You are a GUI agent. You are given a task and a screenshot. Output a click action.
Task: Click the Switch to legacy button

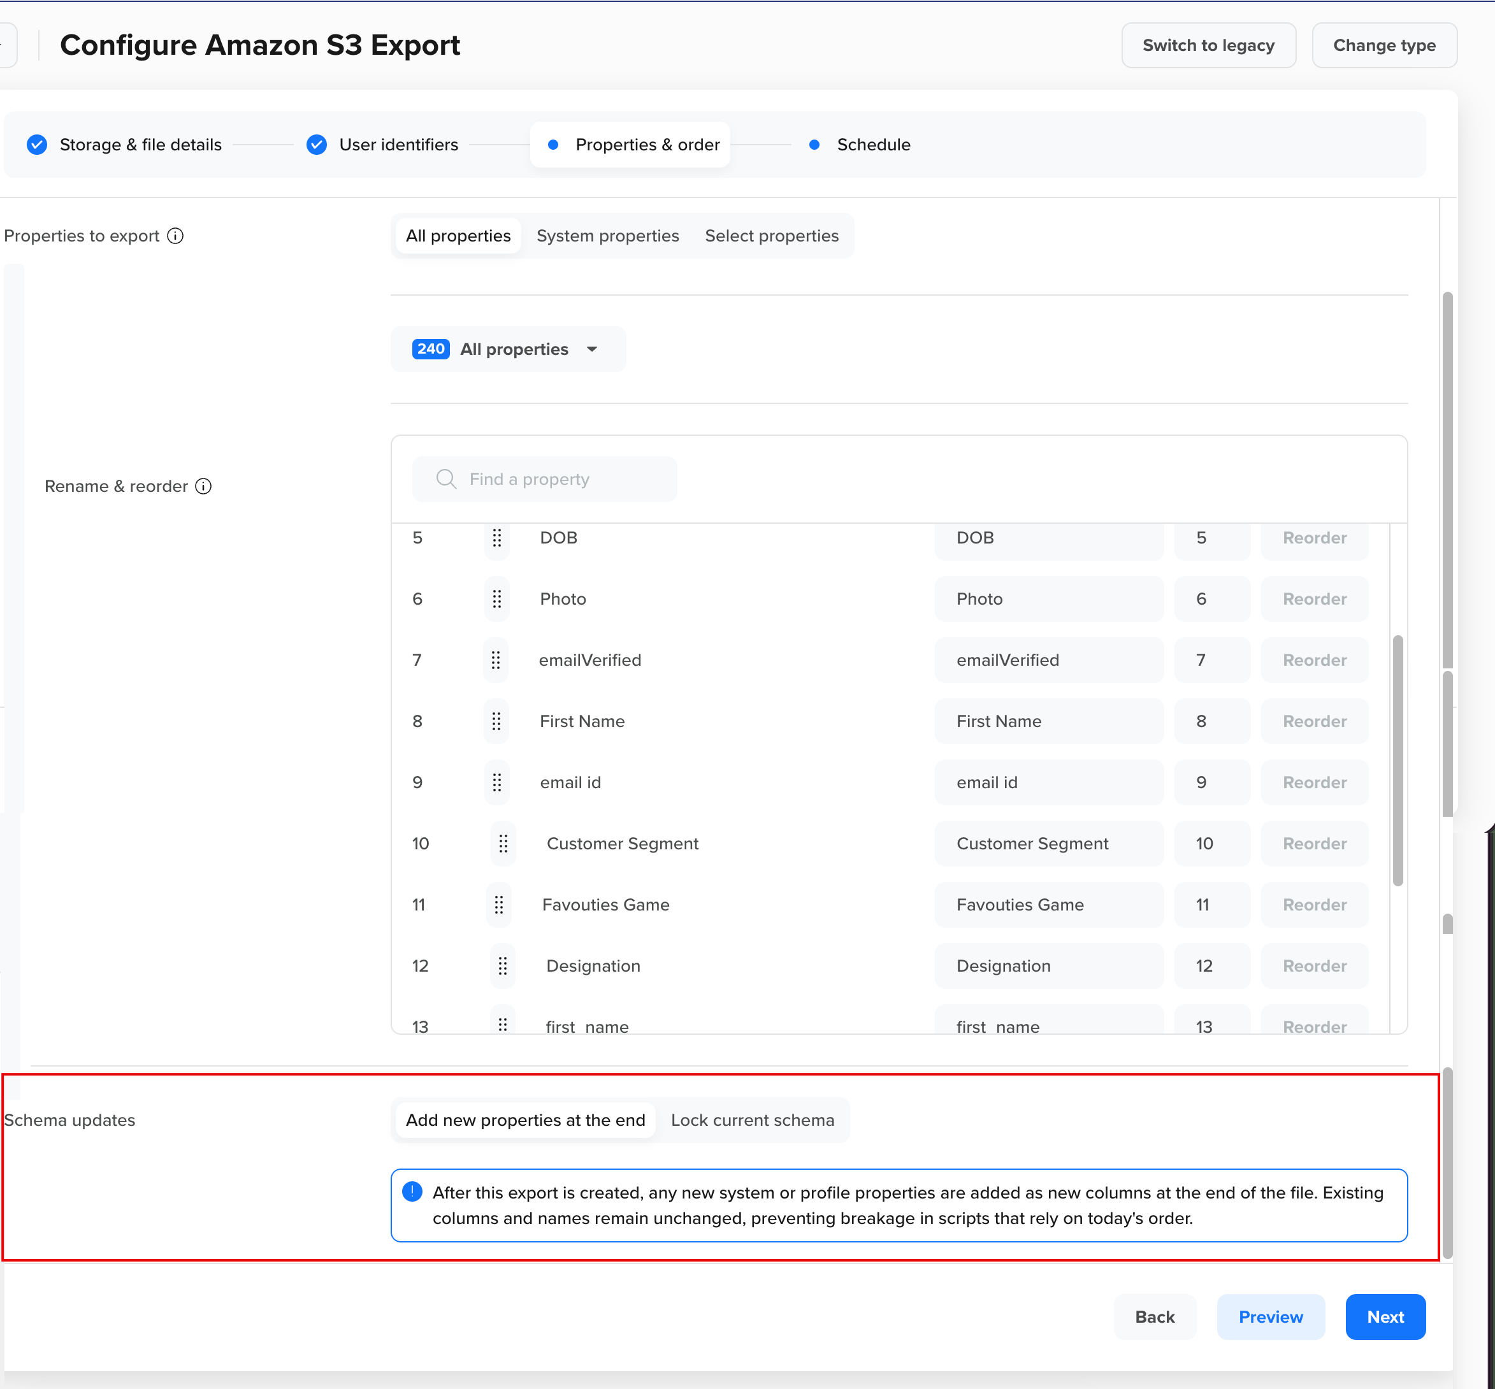[1208, 45]
